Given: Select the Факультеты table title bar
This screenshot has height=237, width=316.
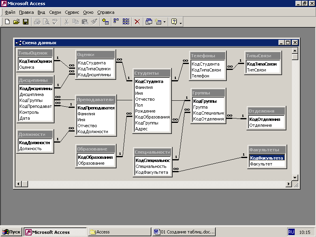Looking at the screenshot, I should [x=267, y=150].
